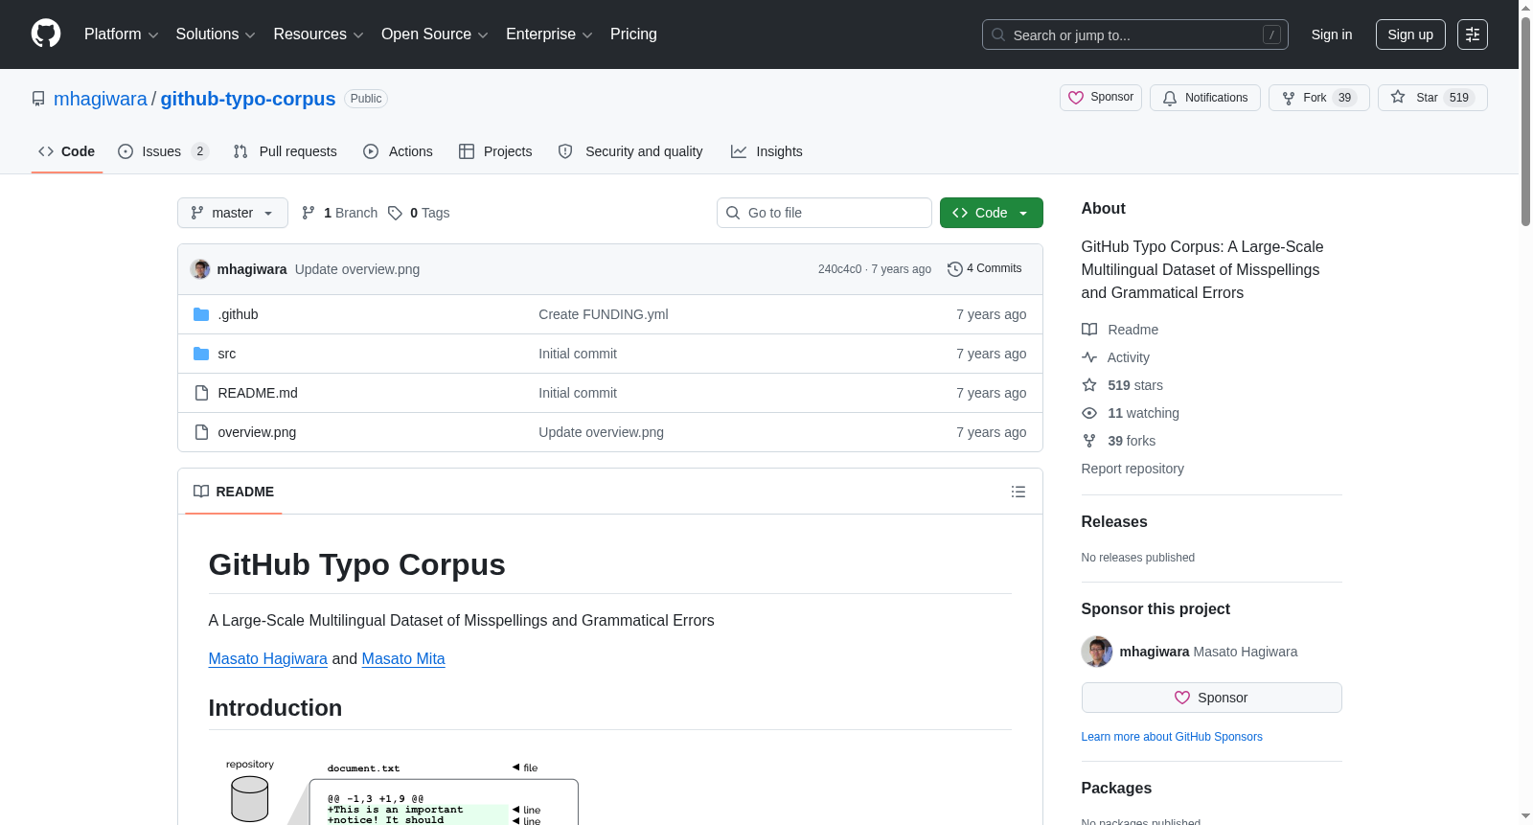Screen dimensions: 1533x825
Task: Open the README outline list icon
Action: pos(1018,492)
